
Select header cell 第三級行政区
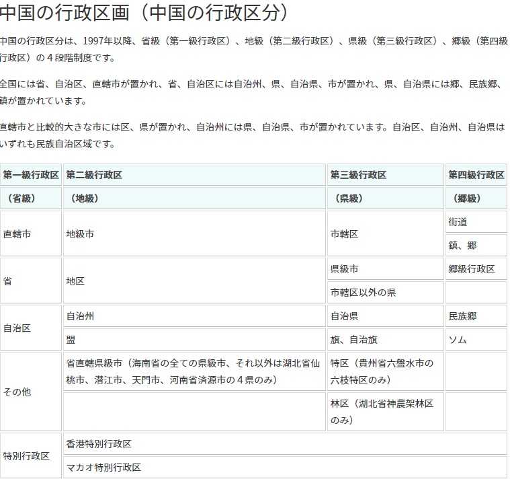(386, 175)
